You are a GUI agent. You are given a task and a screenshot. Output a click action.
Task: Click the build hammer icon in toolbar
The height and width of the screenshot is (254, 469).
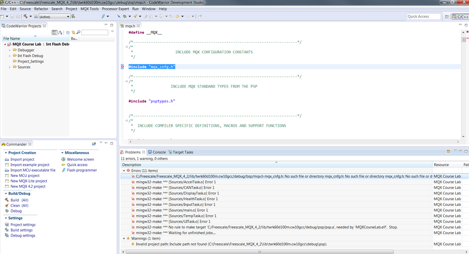click(25, 16)
